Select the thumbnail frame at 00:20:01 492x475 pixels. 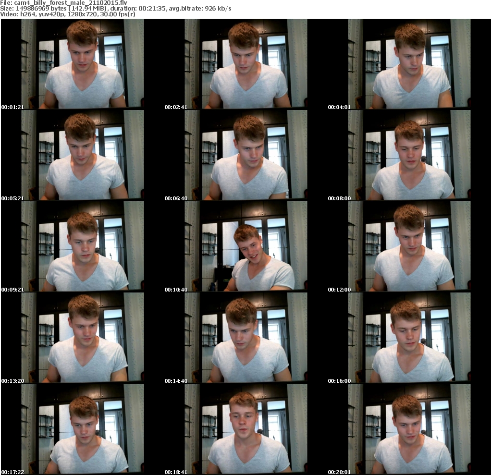coord(409,429)
